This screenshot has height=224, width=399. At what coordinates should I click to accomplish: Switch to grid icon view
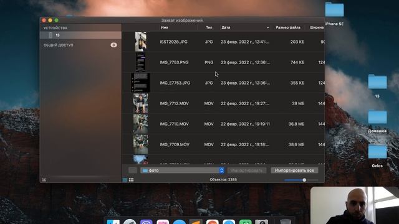pyautogui.click(x=131, y=180)
